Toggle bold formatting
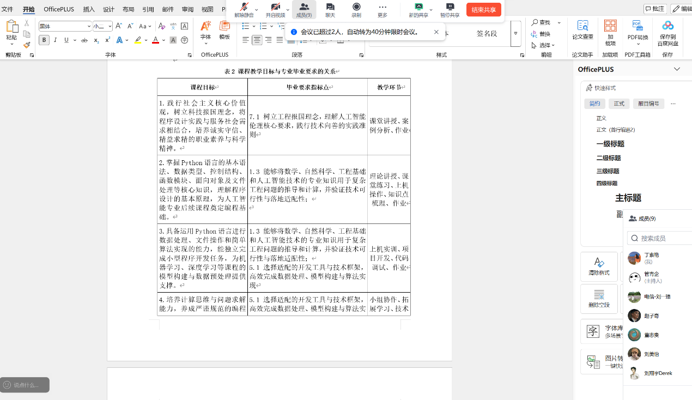692x400 pixels. coord(44,40)
